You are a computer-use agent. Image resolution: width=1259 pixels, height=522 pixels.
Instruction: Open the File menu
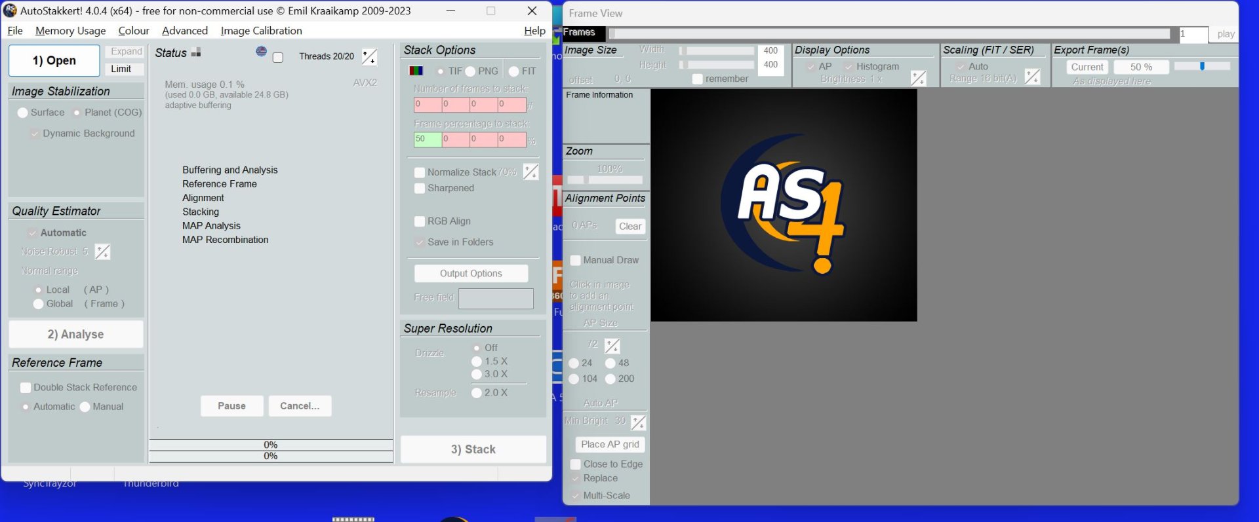(15, 31)
